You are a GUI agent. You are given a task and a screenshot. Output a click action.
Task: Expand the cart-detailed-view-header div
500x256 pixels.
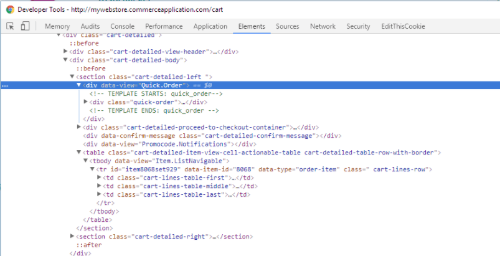click(66, 51)
